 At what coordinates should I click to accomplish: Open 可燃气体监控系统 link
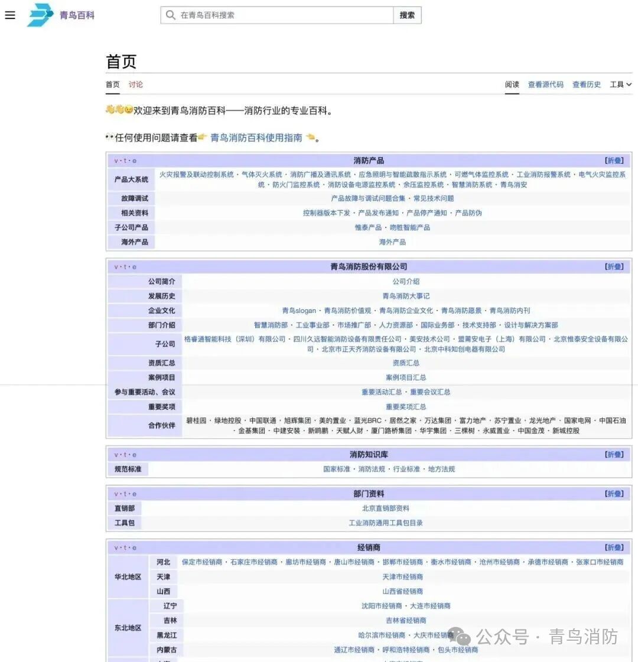481,174
